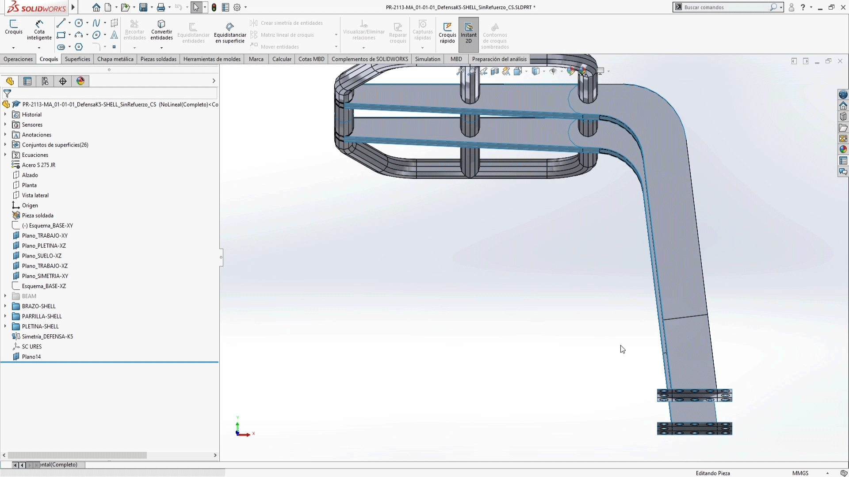Select Simetría_DEFENSA-K5 feature
Viewport: 849px width, 477px height.
[x=47, y=337]
